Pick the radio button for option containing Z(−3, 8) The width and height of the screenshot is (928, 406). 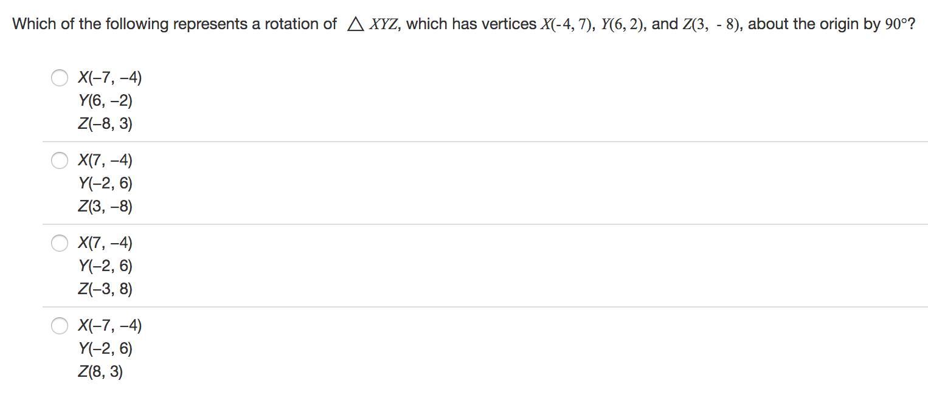coord(59,243)
